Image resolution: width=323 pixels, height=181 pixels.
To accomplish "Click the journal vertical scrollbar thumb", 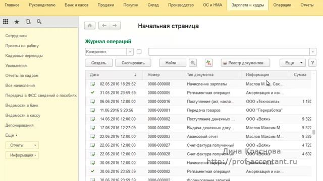I will click(x=314, y=132).
